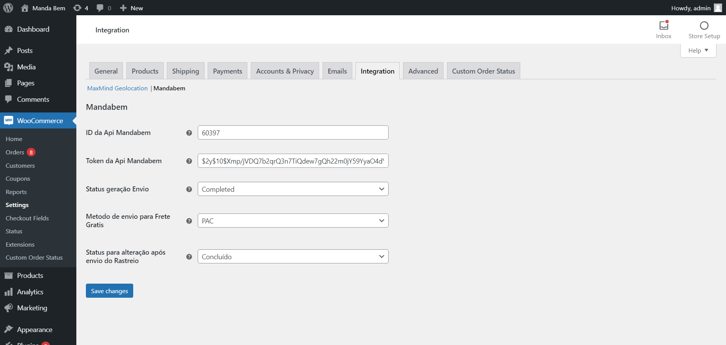The width and height of the screenshot is (726, 345).
Task: Switch to the Accounts & Privacy tab
Action: tap(285, 71)
